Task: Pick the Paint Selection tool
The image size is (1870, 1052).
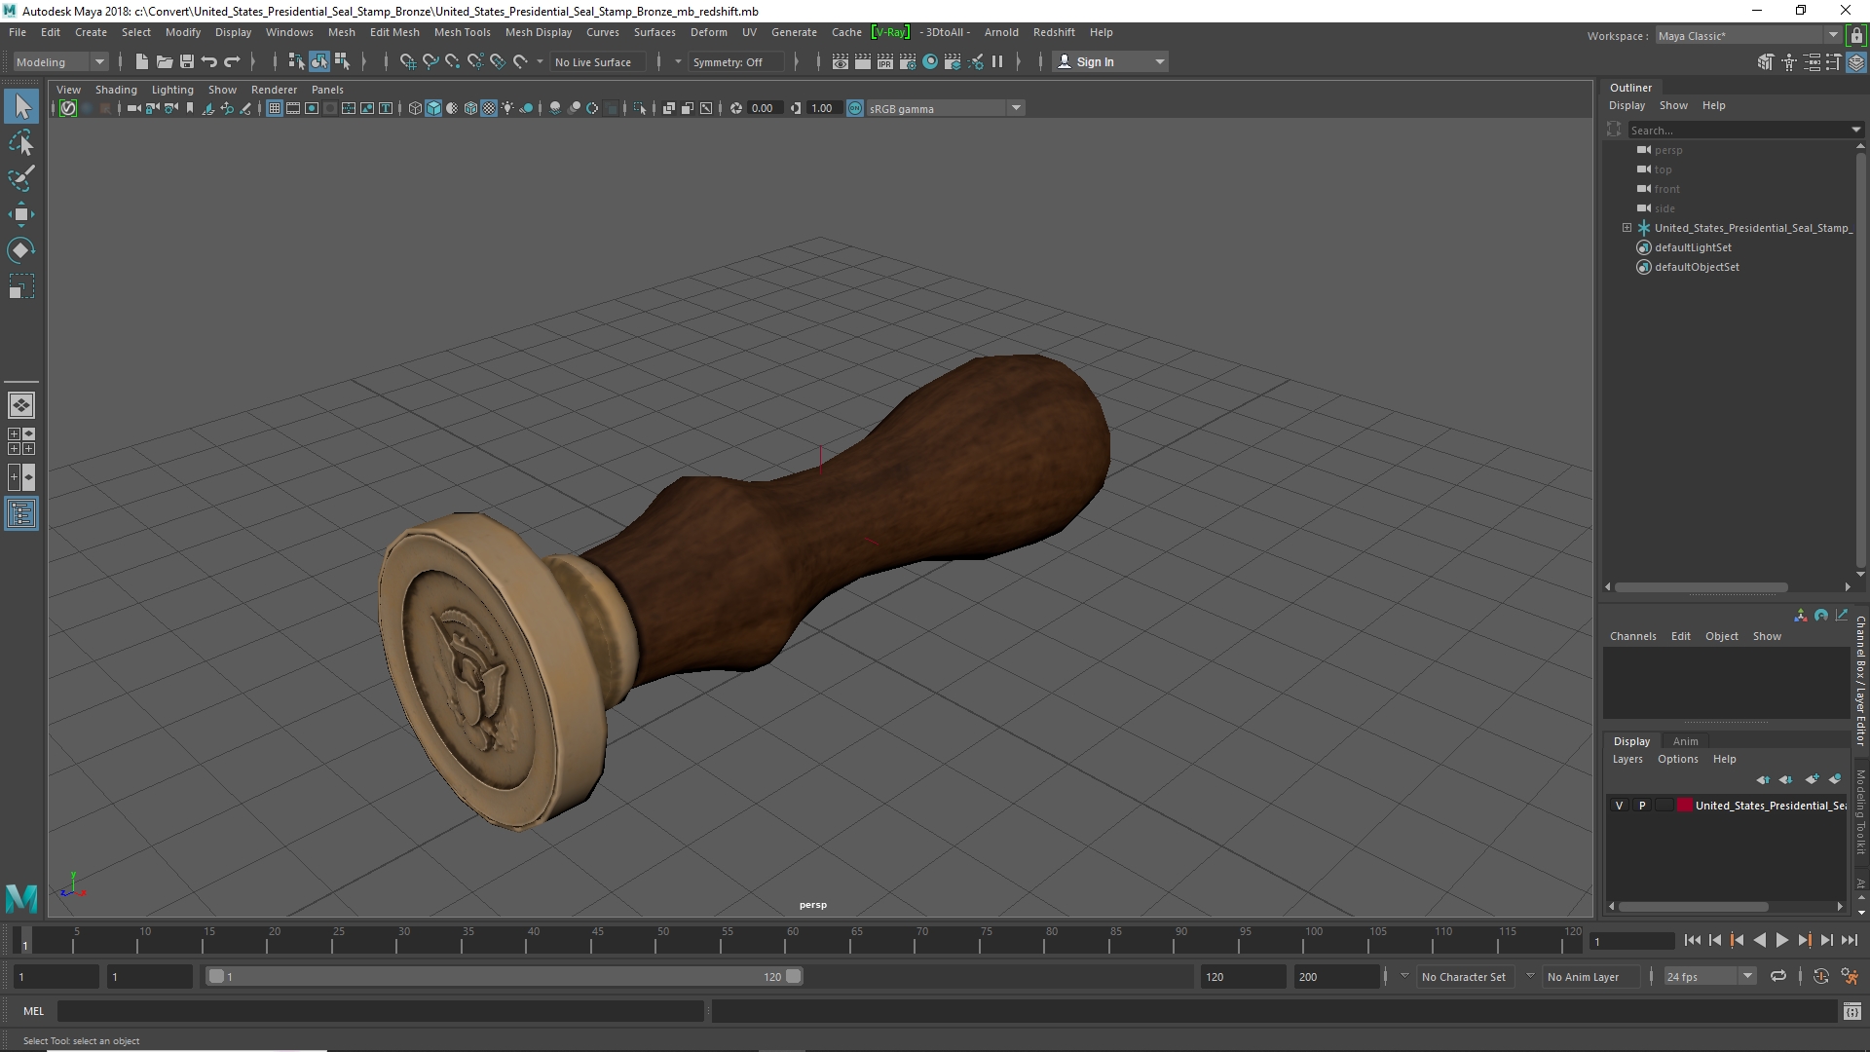Action: pyautogui.click(x=21, y=178)
